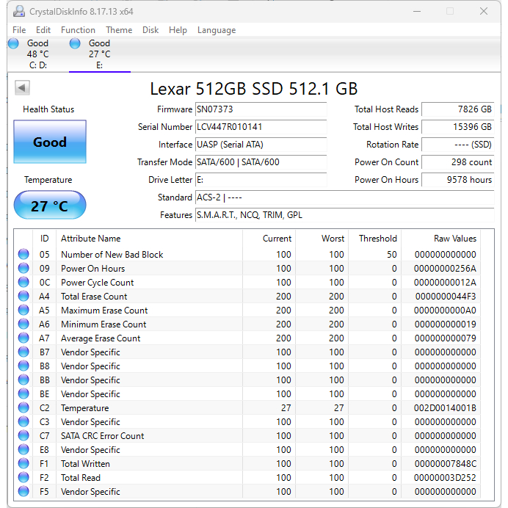Click the previous disk arrow button

22,88
